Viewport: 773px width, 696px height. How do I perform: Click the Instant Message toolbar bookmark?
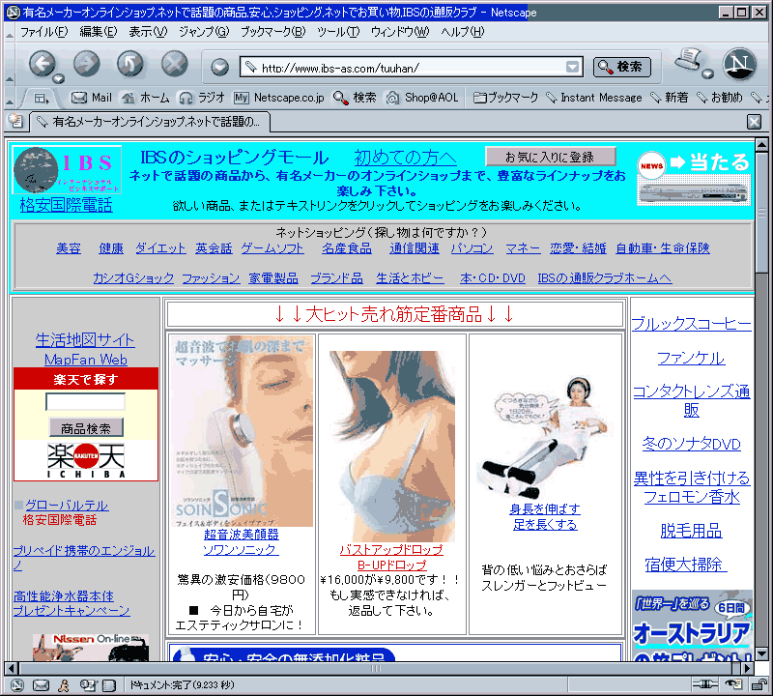[x=594, y=98]
